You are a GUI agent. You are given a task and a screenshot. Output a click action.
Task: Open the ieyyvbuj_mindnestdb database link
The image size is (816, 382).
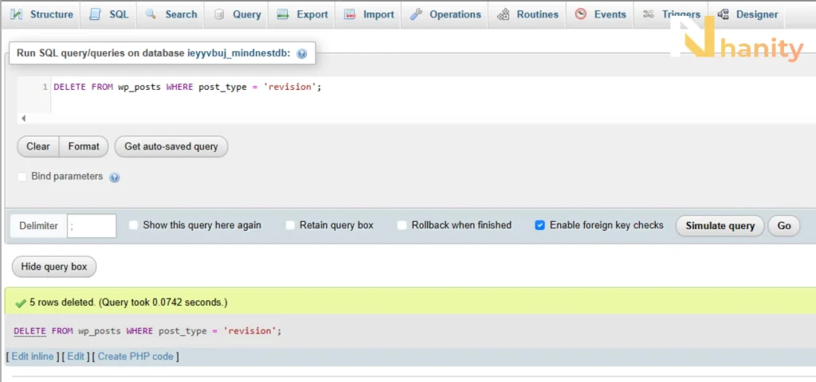[x=239, y=53]
